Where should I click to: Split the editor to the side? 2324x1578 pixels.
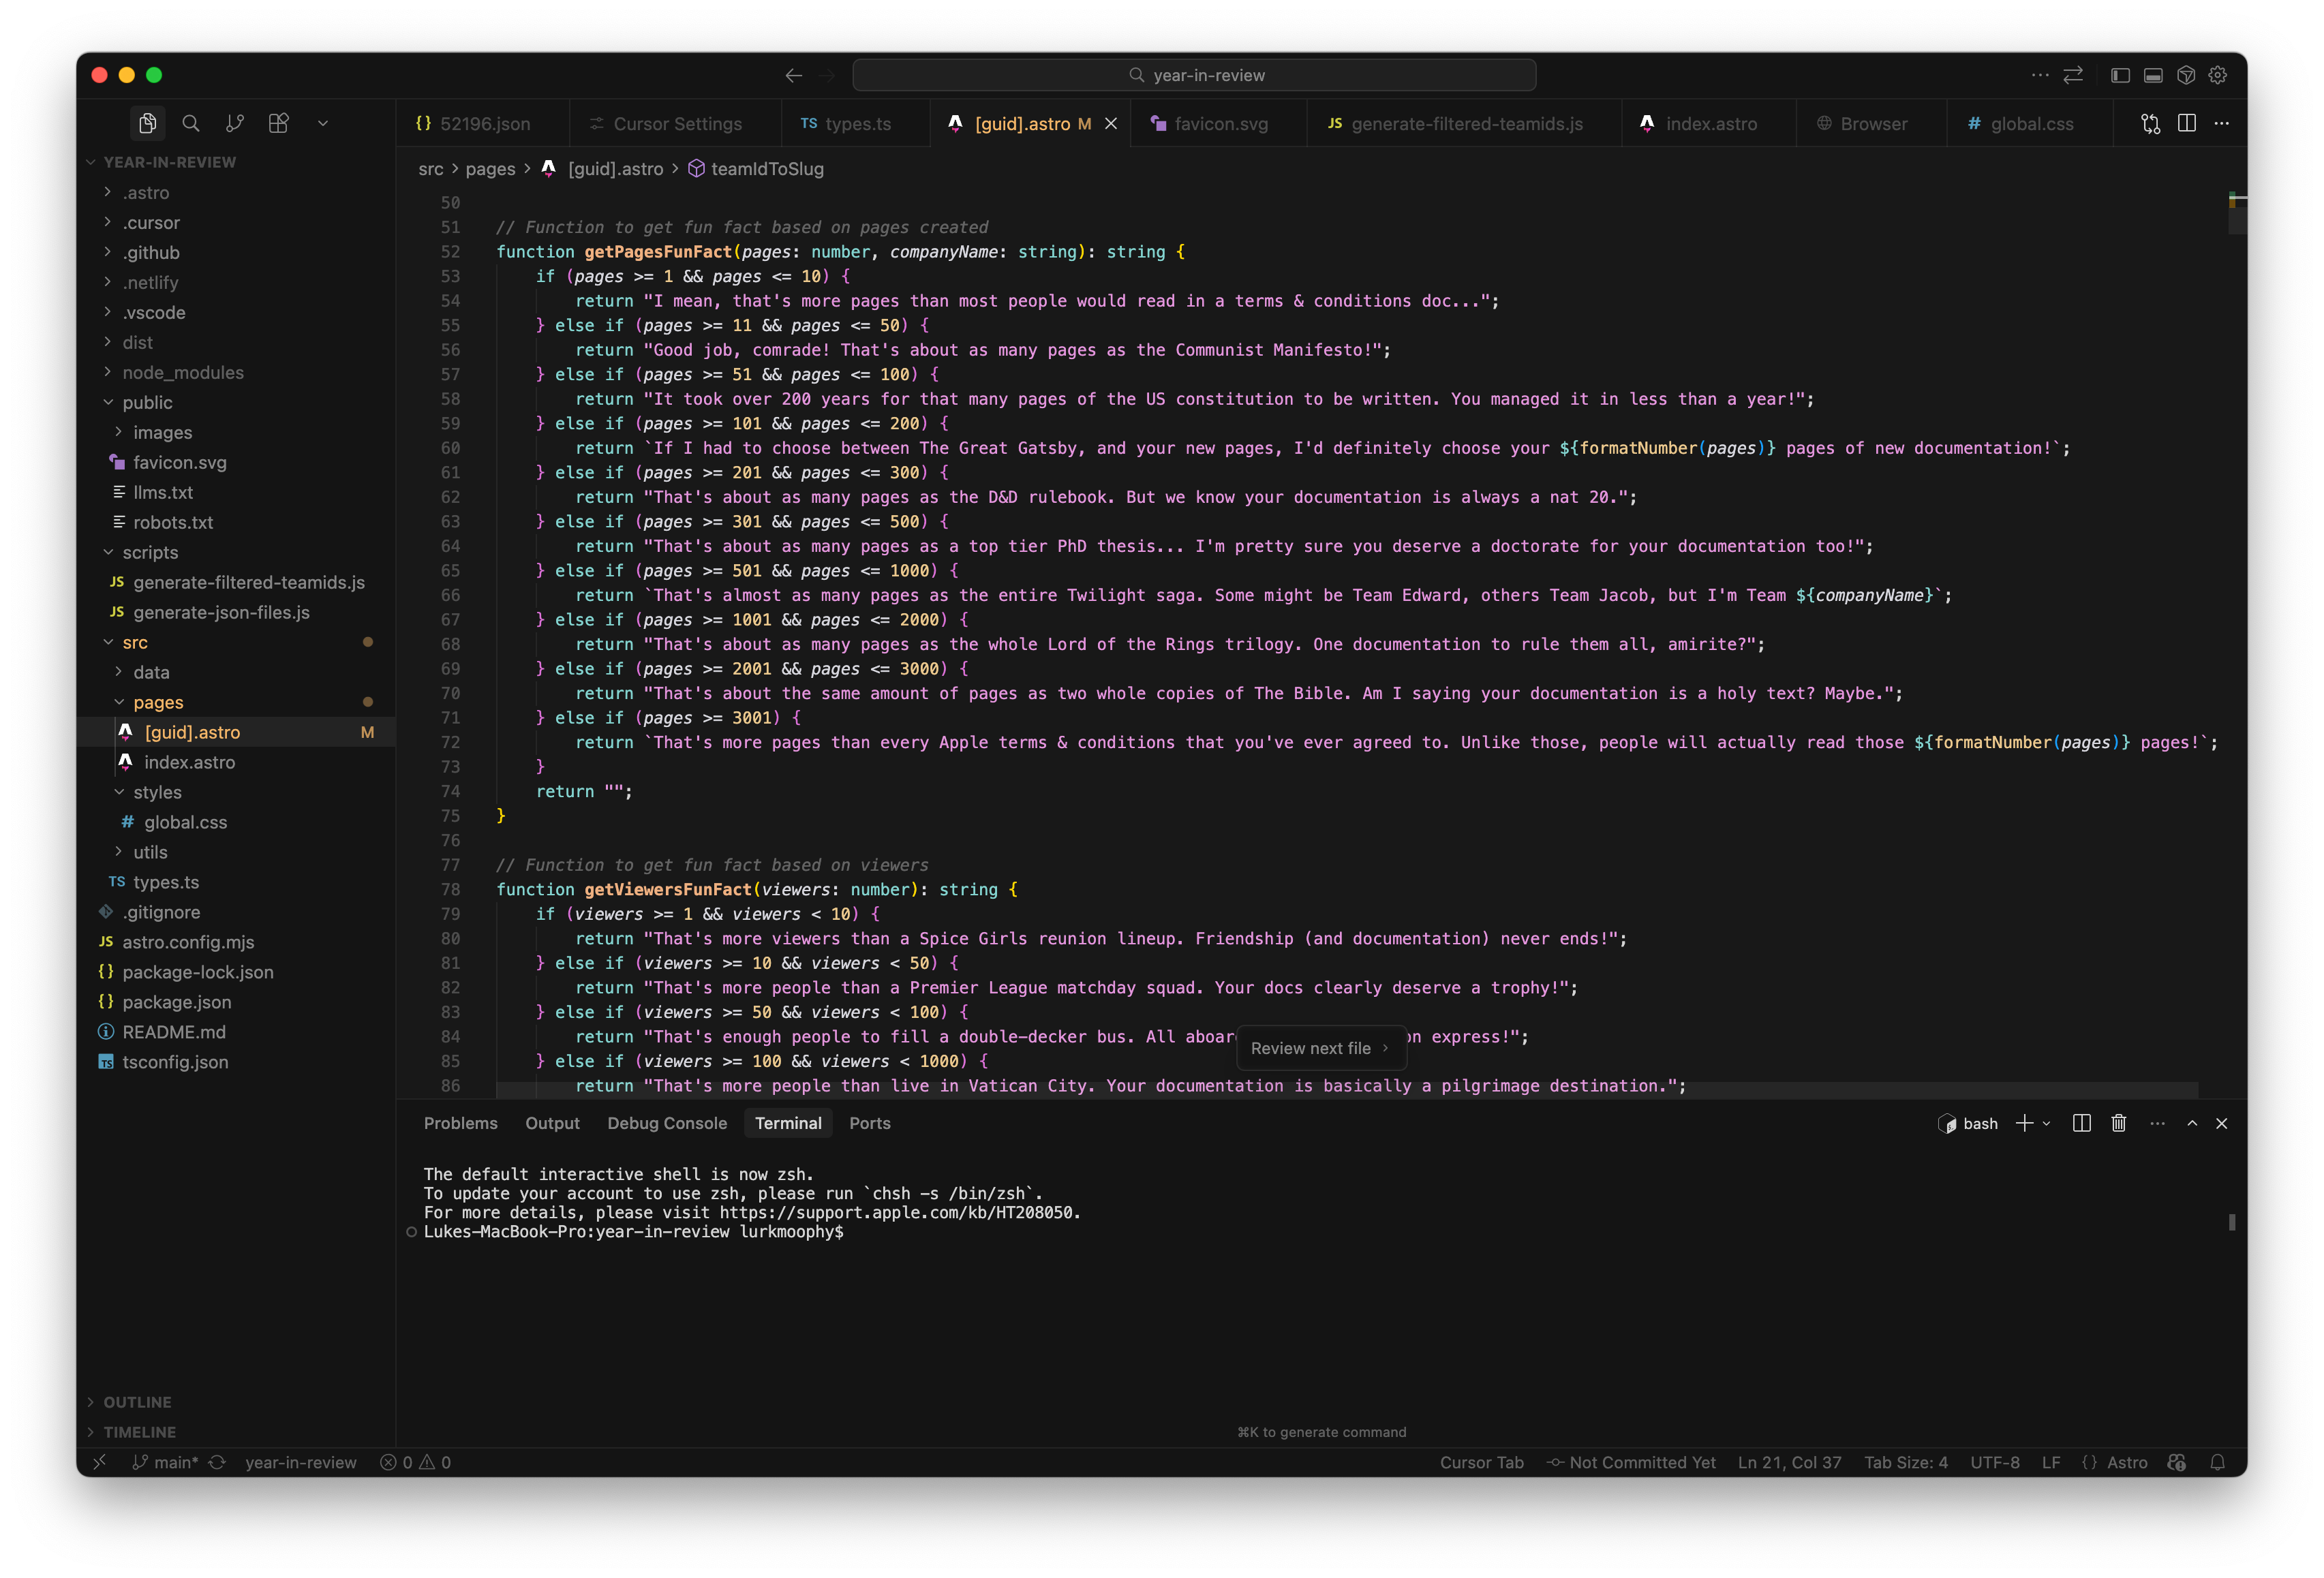pyautogui.click(x=2187, y=123)
